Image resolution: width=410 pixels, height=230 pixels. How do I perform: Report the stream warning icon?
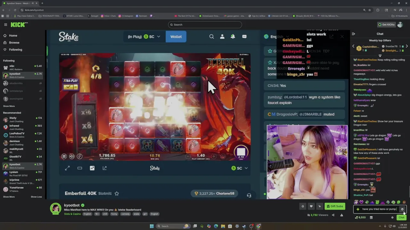click(x=341, y=215)
